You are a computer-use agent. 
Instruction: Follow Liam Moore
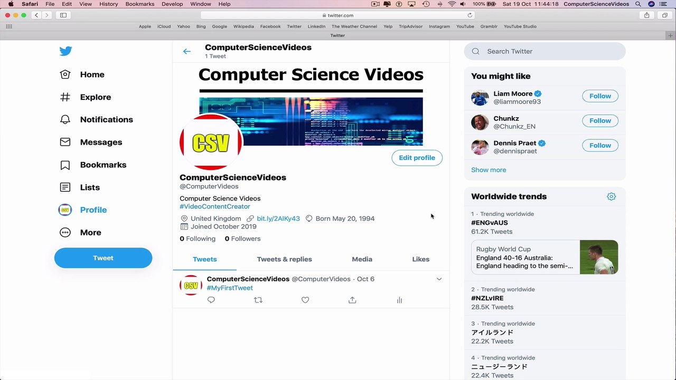tap(600, 96)
